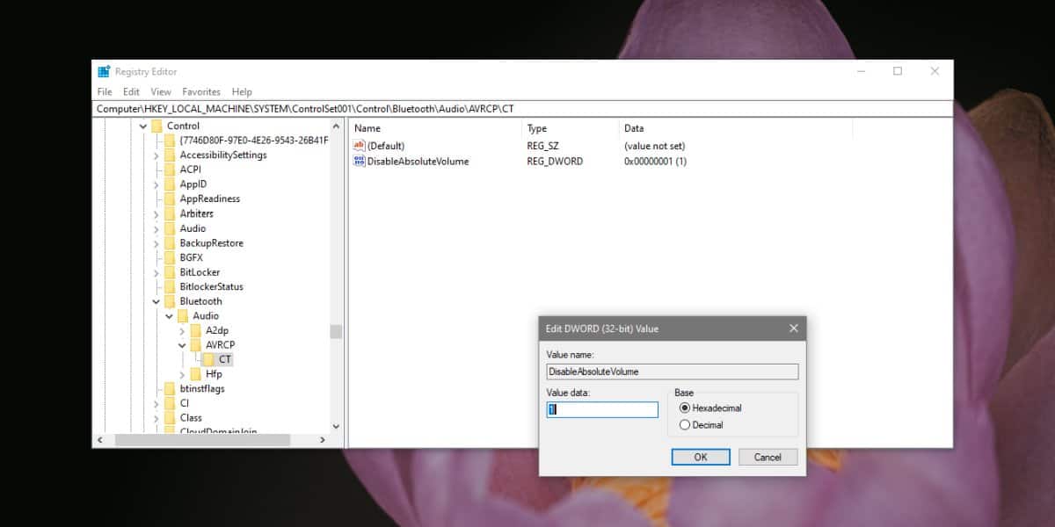Image resolution: width=1055 pixels, height=527 pixels.
Task: Confirm the DWORD edit with OK
Action: pos(701,457)
